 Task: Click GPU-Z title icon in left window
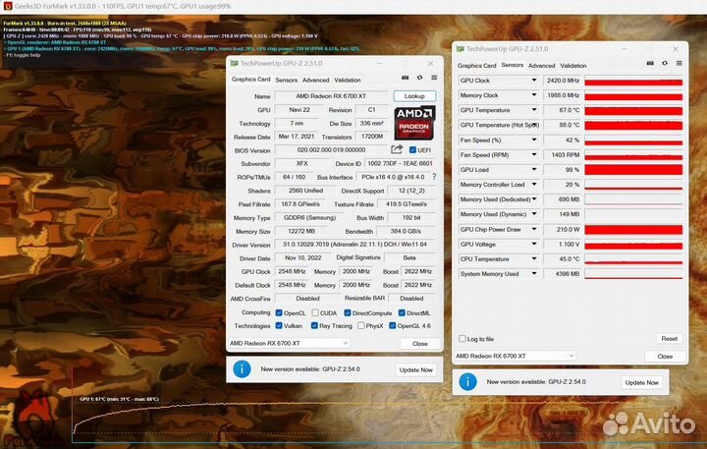pos(235,63)
